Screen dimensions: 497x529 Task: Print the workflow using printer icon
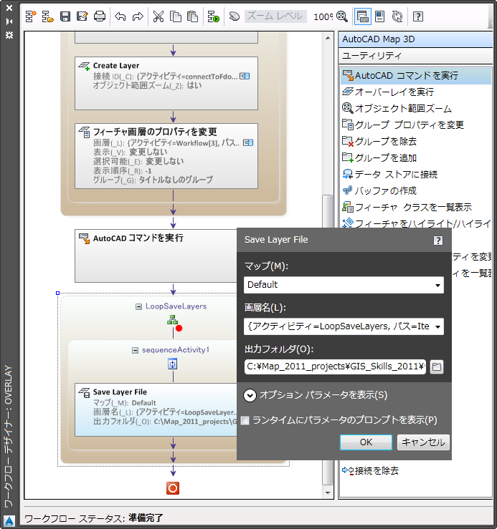[100, 16]
